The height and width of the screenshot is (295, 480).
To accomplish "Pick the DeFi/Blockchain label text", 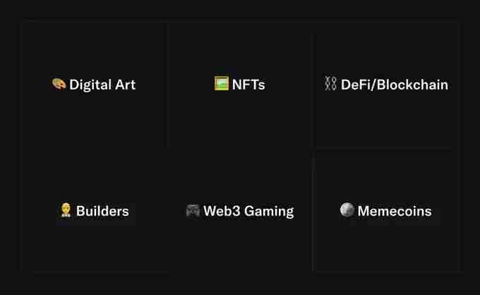I will pos(394,85).
